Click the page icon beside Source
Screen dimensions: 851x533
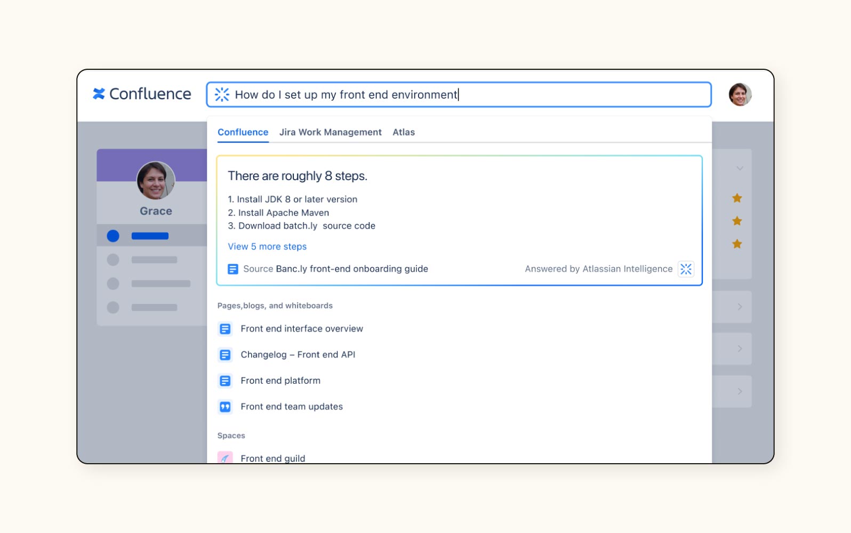pyautogui.click(x=232, y=269)
